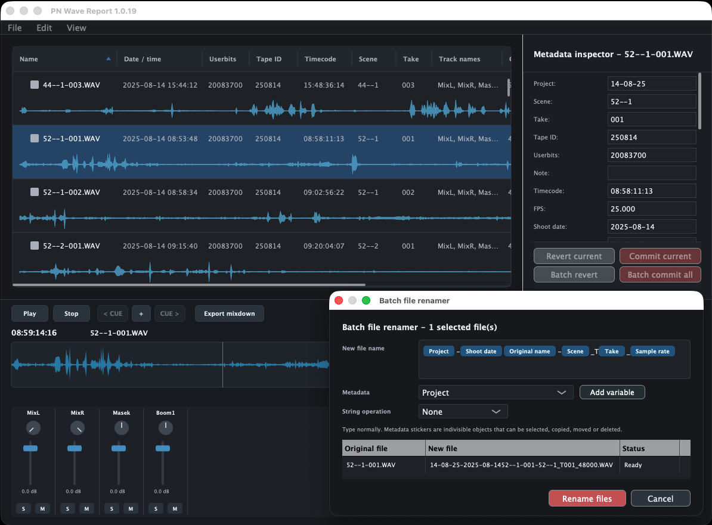This screenshot has width=712, height=525.
Task: Select the Project sticker in New file name
Action: 439,351
